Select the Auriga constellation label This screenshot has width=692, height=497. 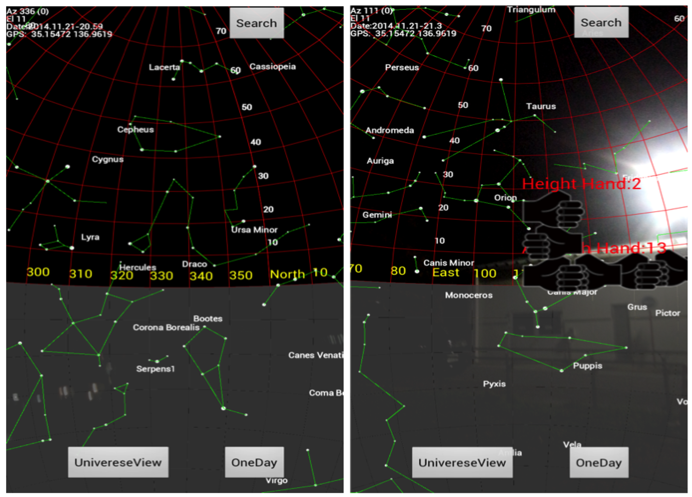pyautogui.click(x=380, y=161)
